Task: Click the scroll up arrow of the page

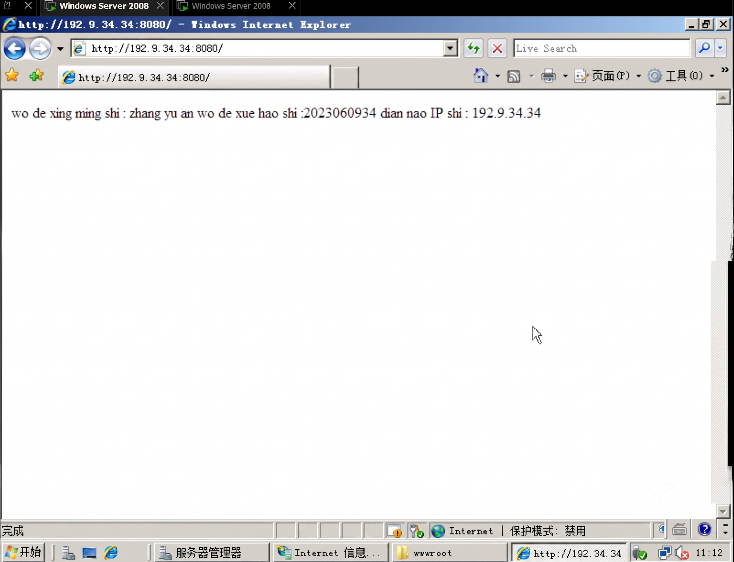Action: pyautogui.click(x=723, y=98)
